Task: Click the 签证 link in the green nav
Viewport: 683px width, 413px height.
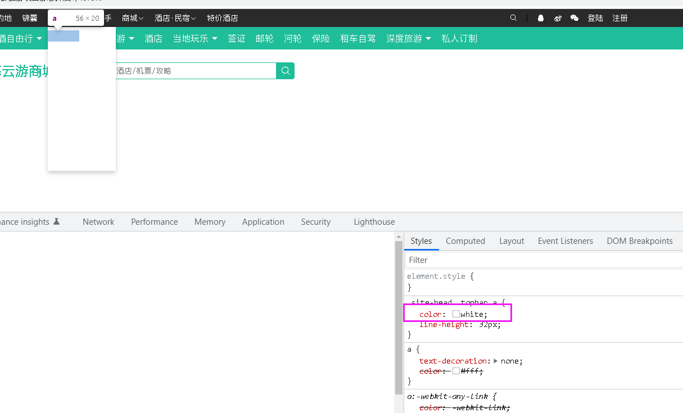Action: (237, 38)
